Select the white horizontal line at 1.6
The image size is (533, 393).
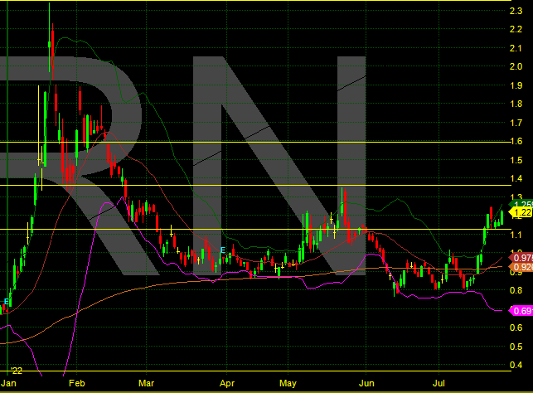point(249,142)
